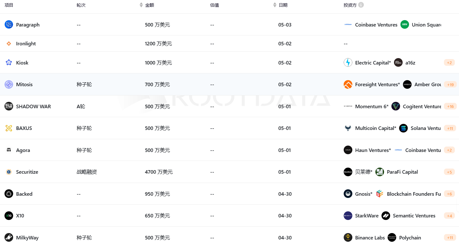Click the Securitize project logo
This screenshot has width=459, height=242.
tap(9, 172)
